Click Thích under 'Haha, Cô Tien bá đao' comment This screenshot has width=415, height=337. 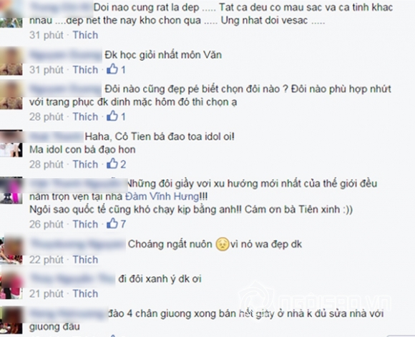tap(85, 165)
